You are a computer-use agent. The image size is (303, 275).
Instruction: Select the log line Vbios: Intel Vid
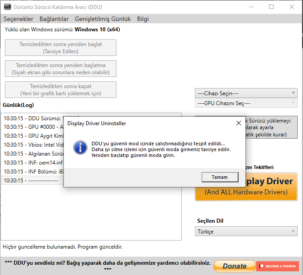[x=33, y=145]
